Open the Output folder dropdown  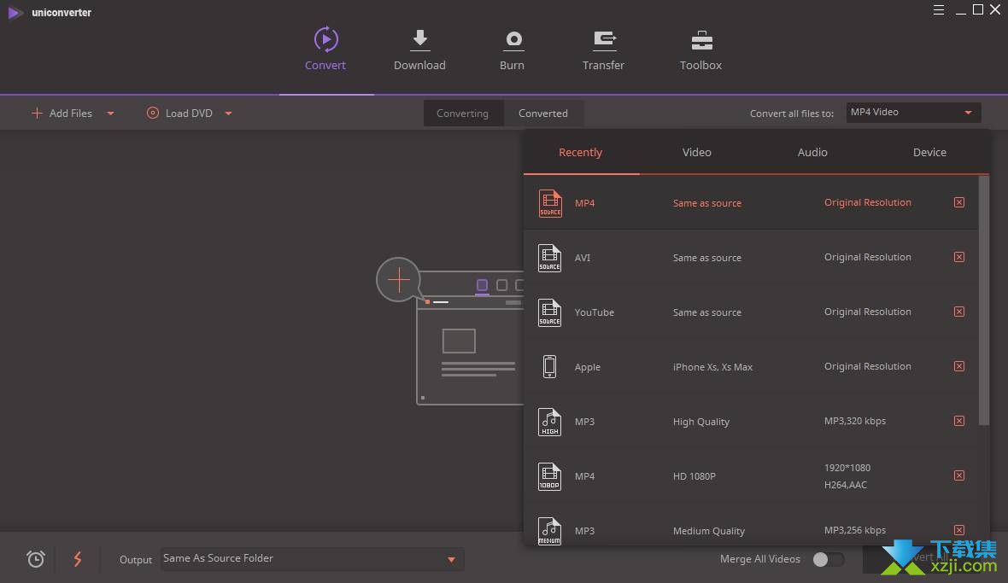[312, 558]
